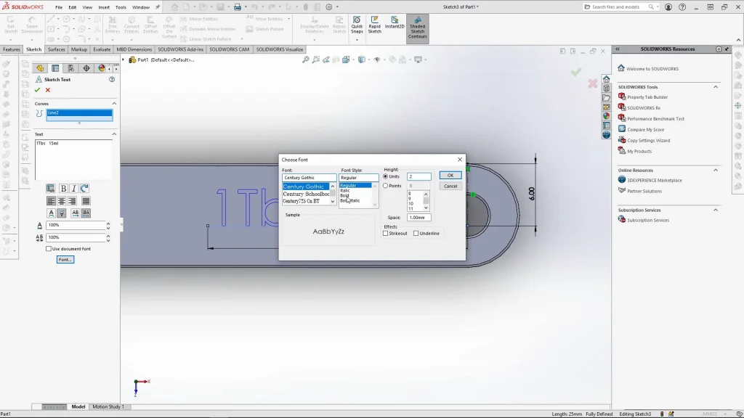Screen dimensions: 744x418
Task: Expand the Quick Snaps dropdown arrow
Action: pyautogui.click(x=357, y=39)
